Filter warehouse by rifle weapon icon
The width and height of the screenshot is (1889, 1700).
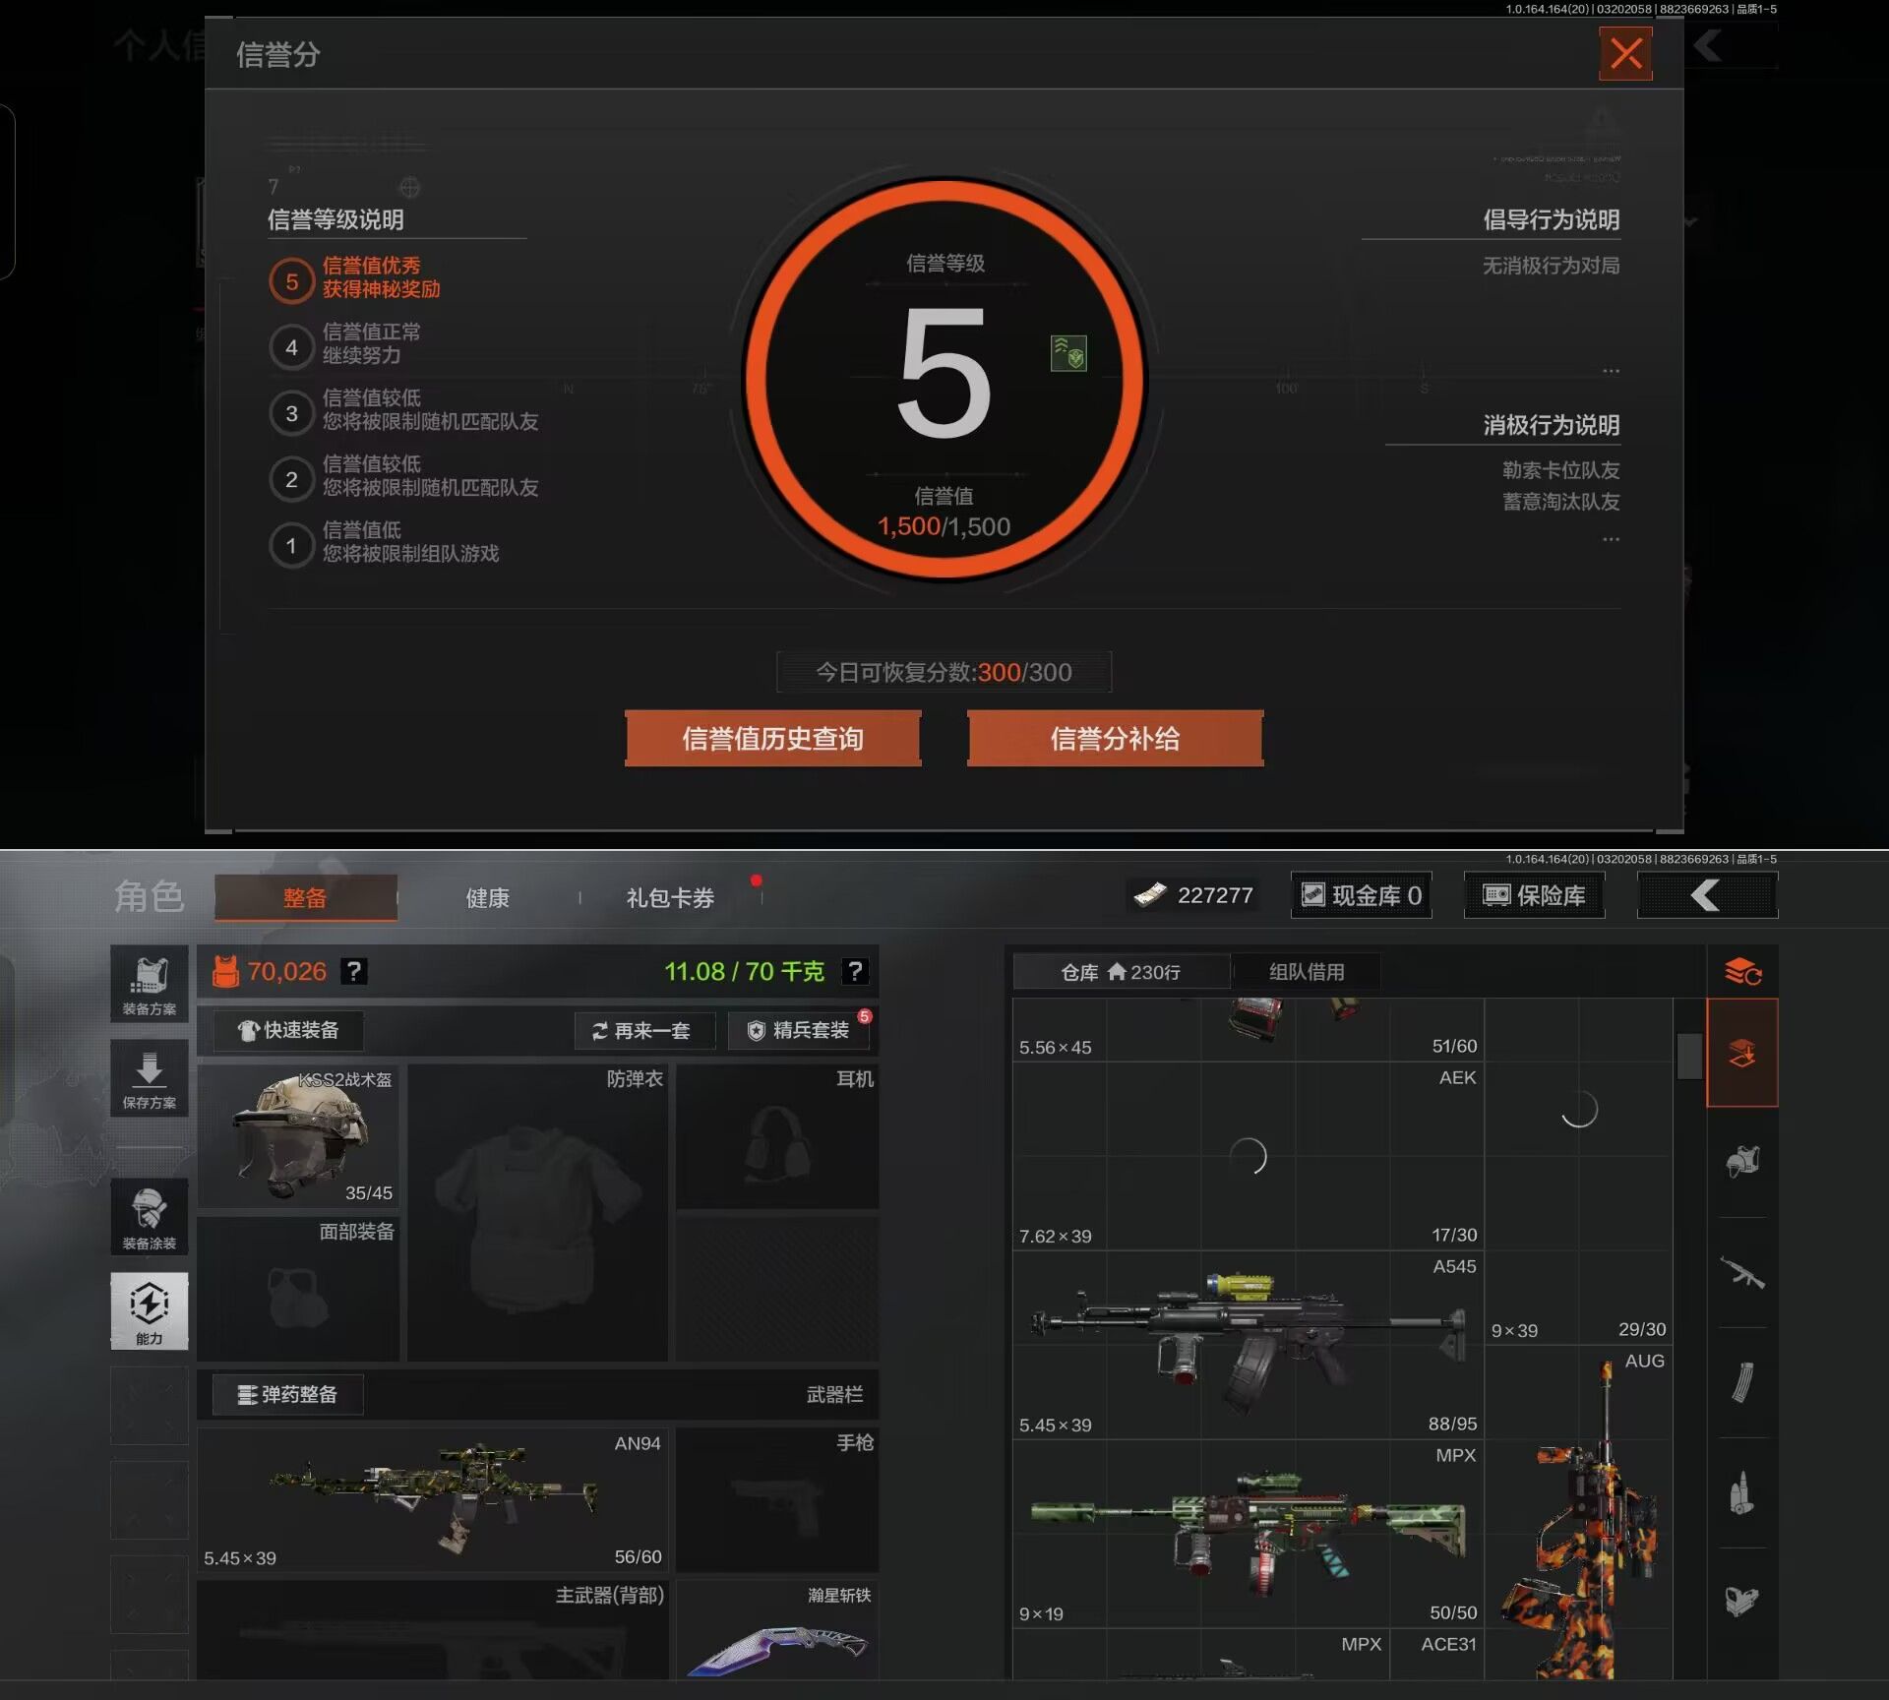point(1741,1273)
